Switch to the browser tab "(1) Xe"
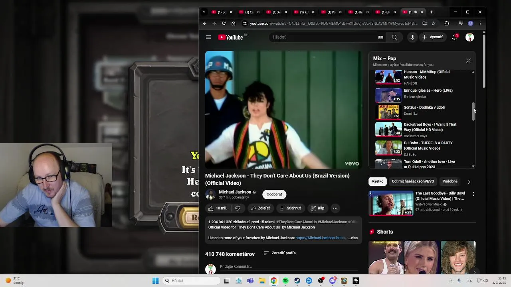Screen dimensions: 511x287 [x=277, y=12]
